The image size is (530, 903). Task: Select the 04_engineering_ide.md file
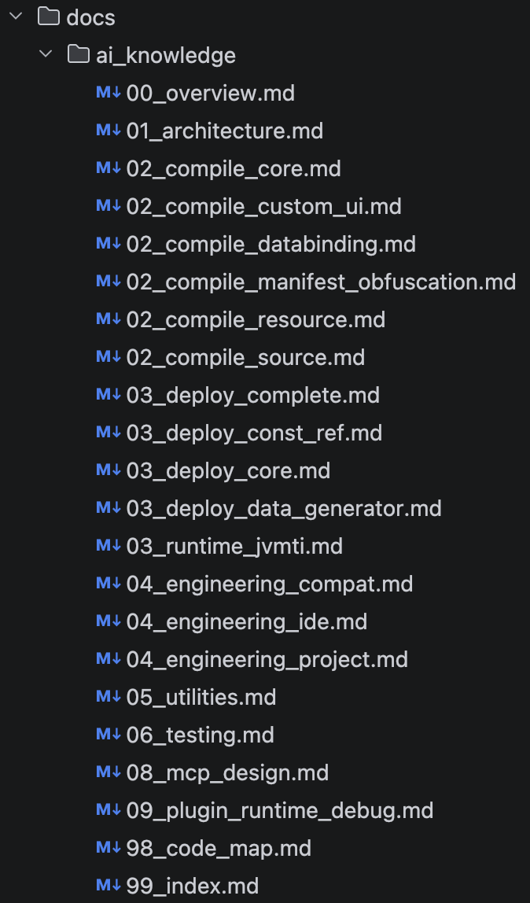[246, 621]
